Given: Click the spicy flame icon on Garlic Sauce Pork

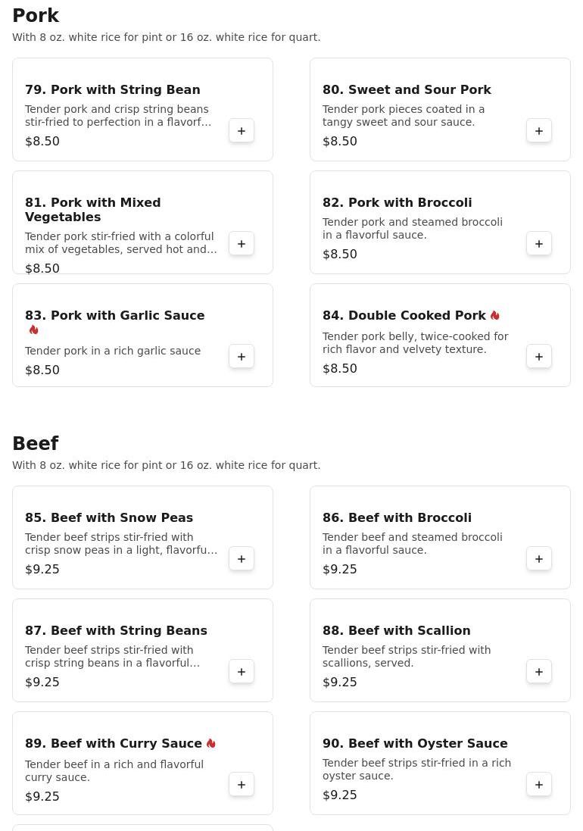Looking at the screenshot, I should pyautogui.click(x=34, y=330).
